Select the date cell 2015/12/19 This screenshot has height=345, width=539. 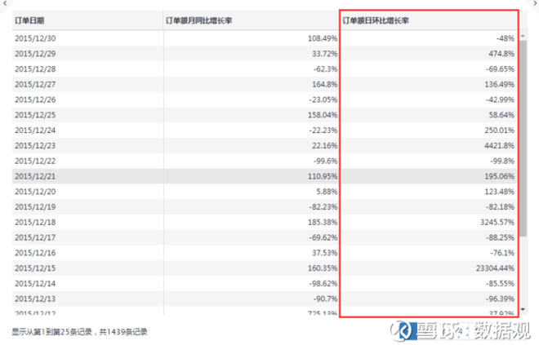click(35, 207)
